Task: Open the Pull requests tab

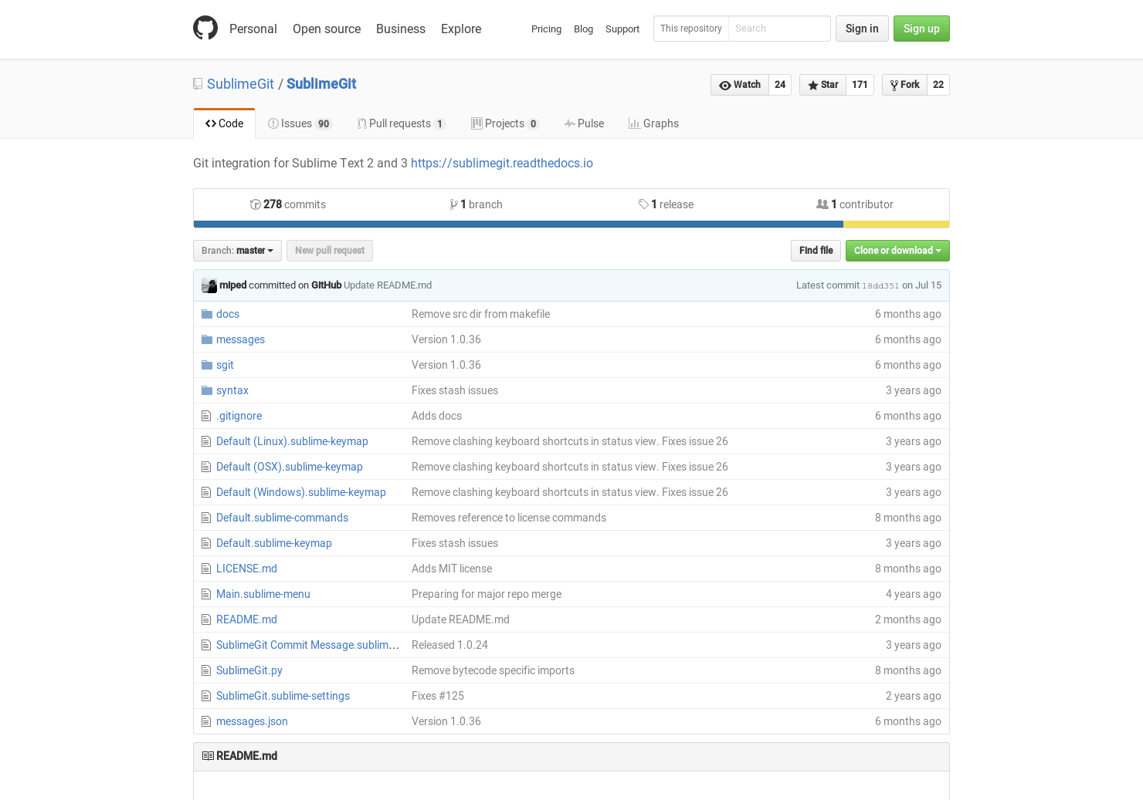Action: coord(401,123)
